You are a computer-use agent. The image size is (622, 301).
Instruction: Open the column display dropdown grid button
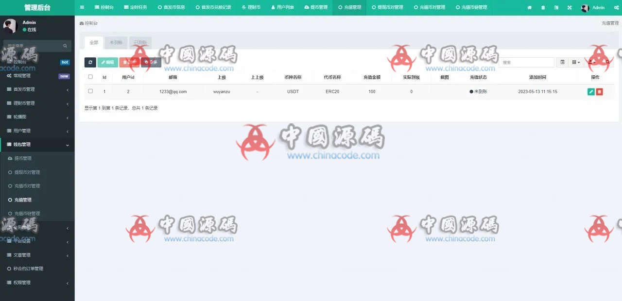click(576, 62)
